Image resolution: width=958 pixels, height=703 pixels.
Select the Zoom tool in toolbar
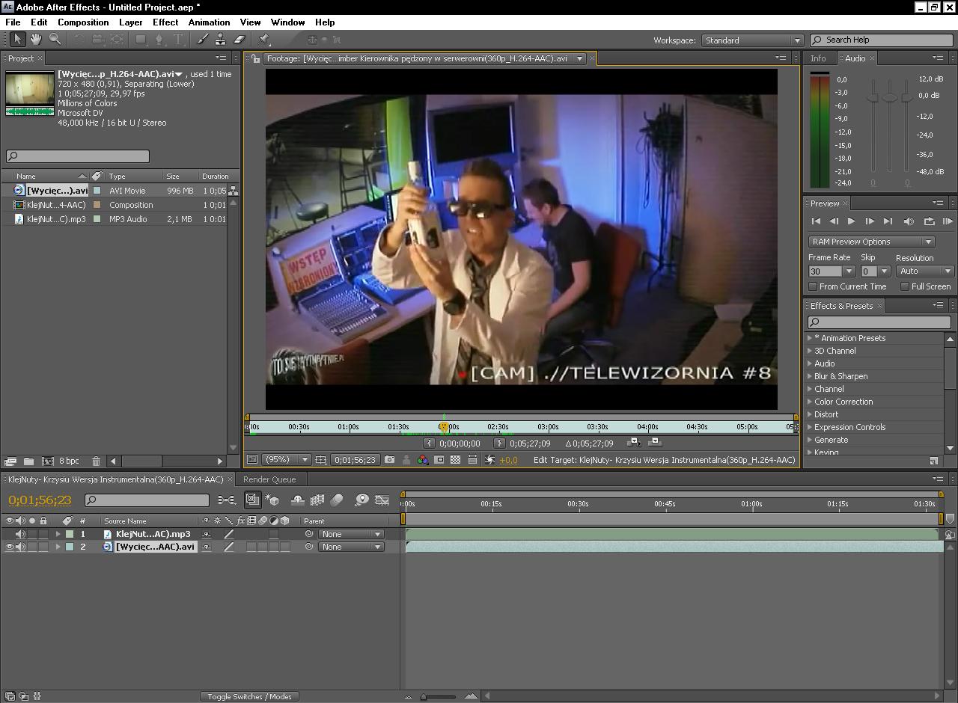[x=55, y=40]
